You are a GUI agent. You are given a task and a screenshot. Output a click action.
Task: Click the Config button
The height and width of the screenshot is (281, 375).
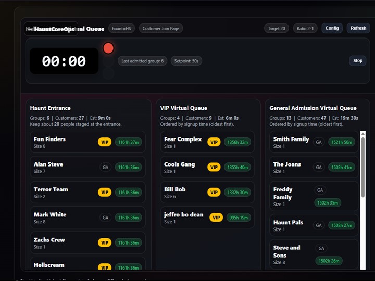(332, 28)
